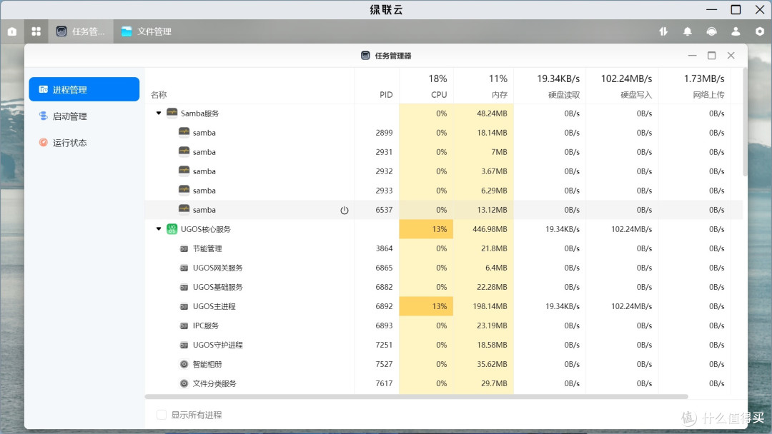Click the icon of samba PID 2899
The height and width of the screenshot is (434, 772).
point(184,132)
